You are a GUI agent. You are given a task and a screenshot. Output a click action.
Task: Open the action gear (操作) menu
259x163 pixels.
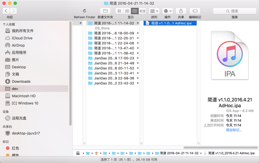click(167, 11)
